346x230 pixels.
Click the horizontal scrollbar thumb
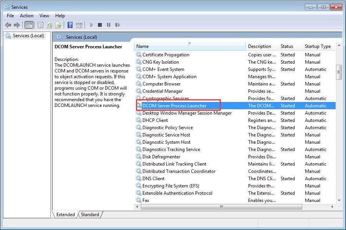coord(221,207)
